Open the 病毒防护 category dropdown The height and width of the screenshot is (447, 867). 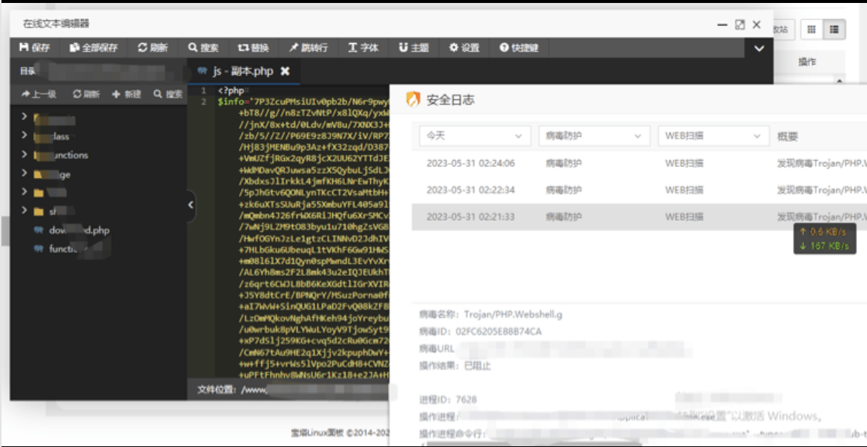point(594,136)
